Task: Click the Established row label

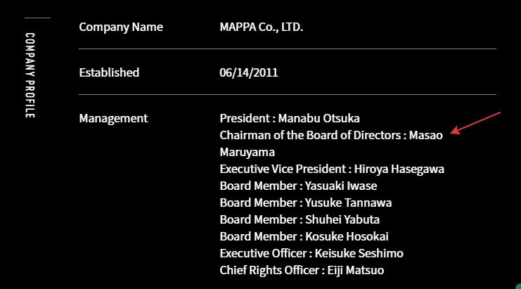Action: [x=109, y=72]
